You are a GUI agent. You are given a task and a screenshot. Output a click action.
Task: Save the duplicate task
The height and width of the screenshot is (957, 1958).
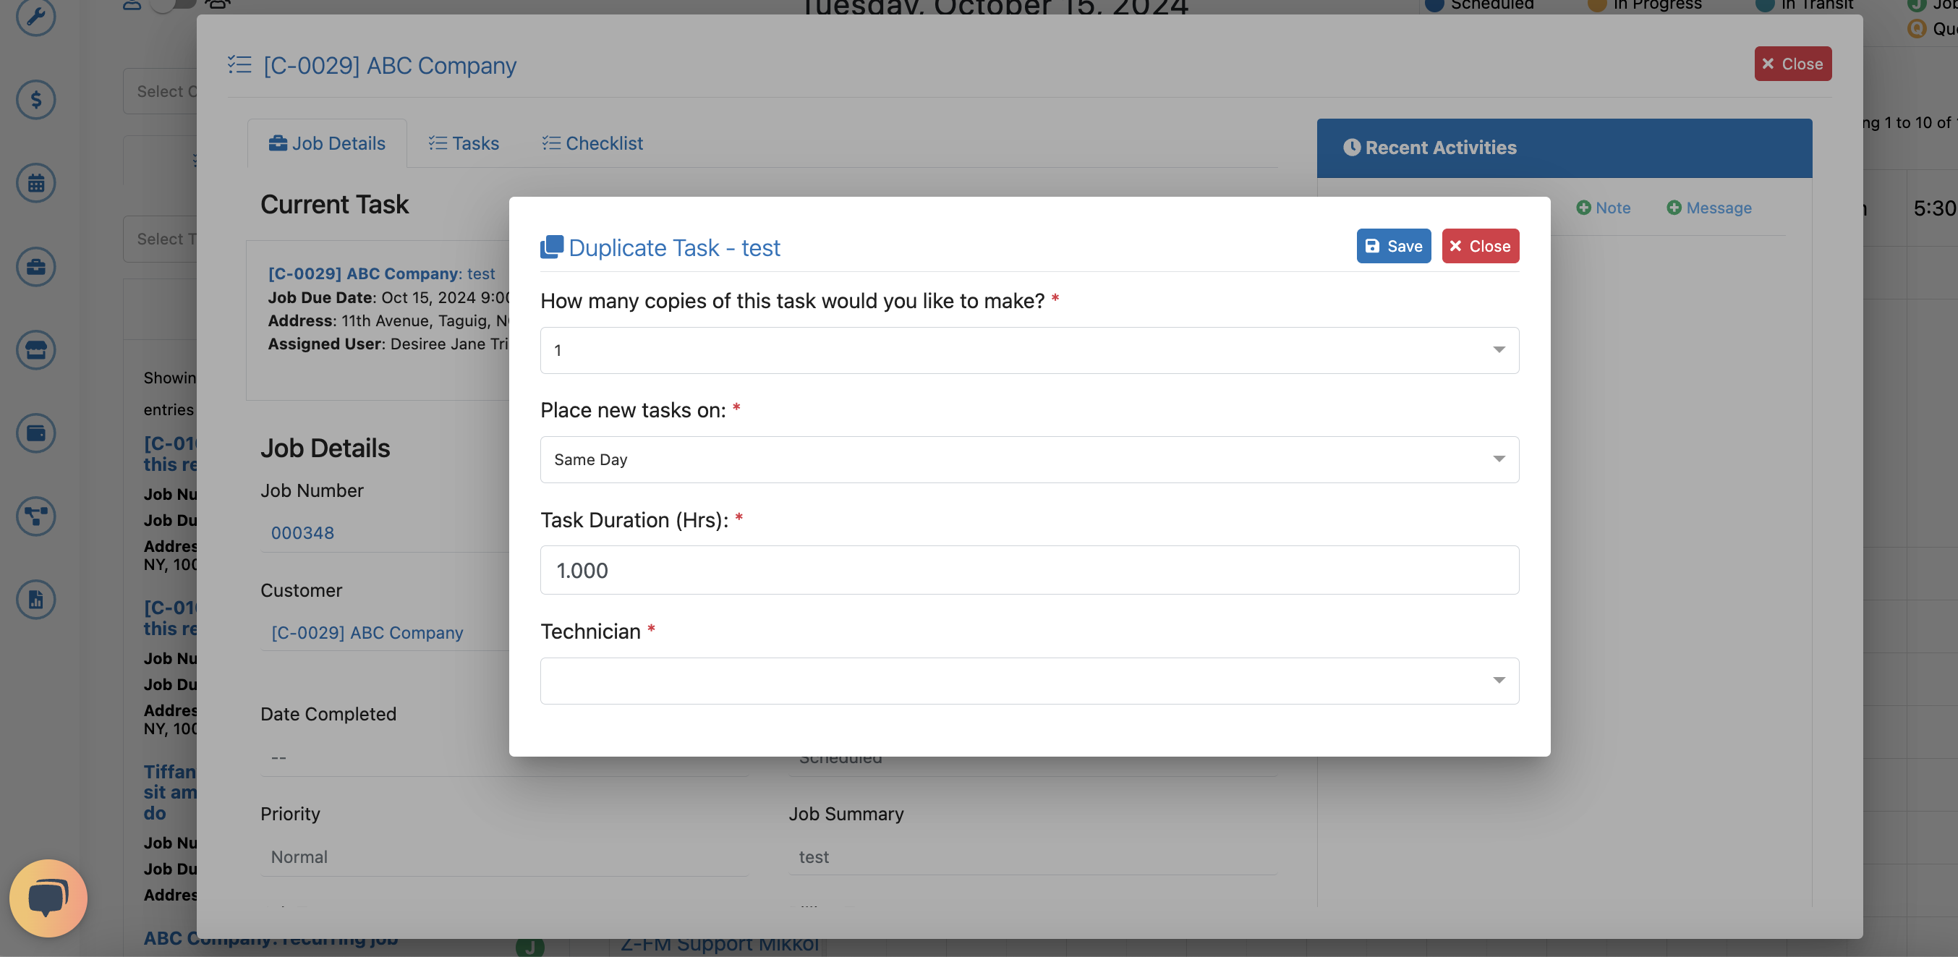tap(1393, 246)
